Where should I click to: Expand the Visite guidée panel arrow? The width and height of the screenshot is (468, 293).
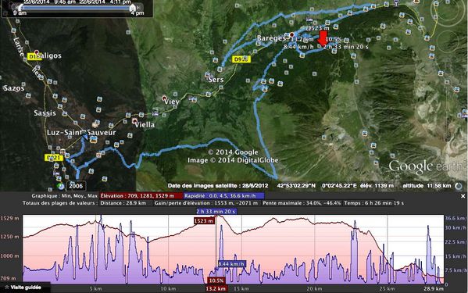click(6, 288)
